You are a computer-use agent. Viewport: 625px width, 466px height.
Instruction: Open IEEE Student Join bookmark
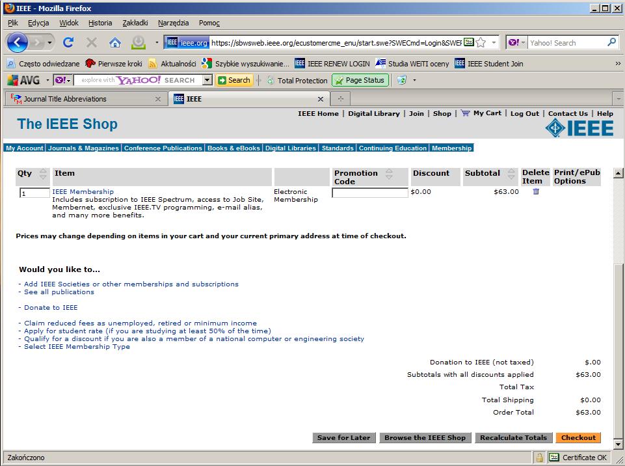tap(488, 64)
